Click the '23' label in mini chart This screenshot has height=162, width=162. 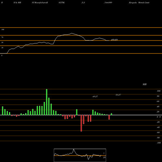coord(104,157)
